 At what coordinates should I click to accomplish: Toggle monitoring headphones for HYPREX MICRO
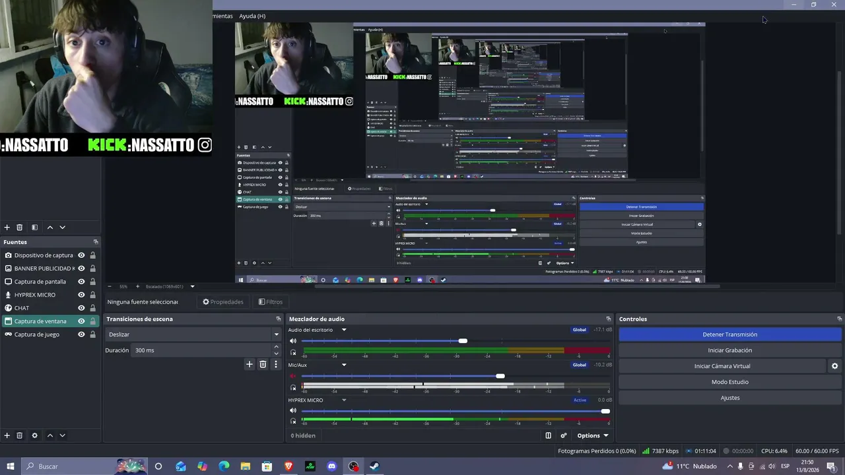point(293,421)
